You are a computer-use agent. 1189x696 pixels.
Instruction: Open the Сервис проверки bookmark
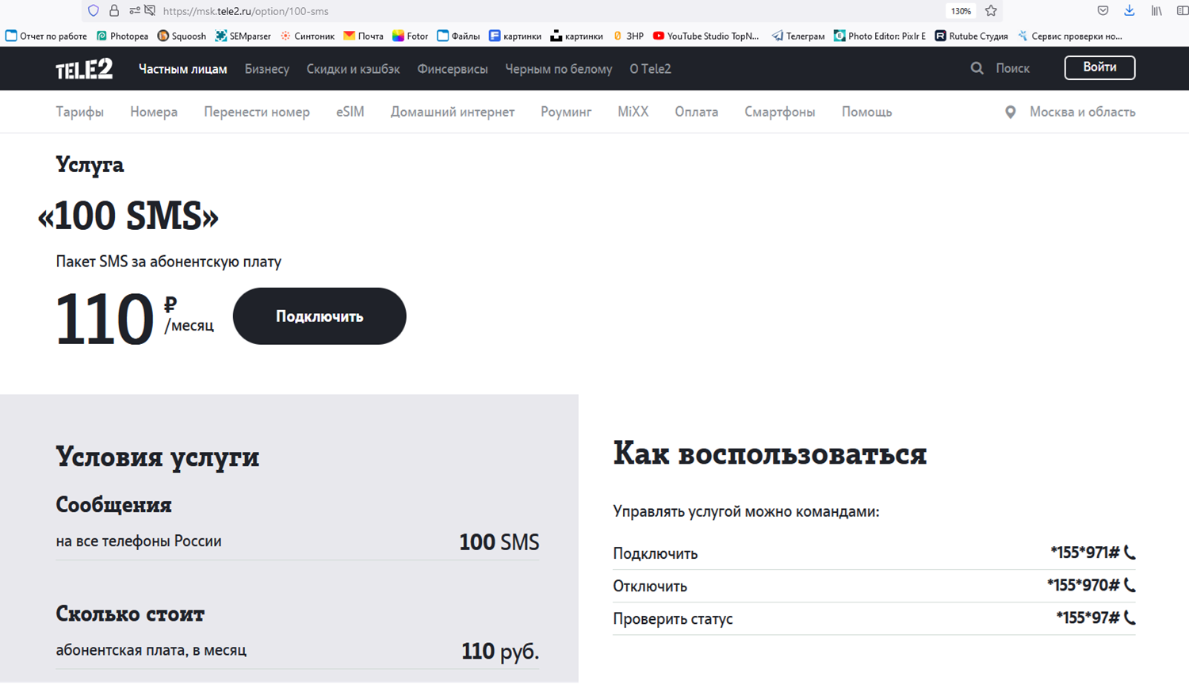[1070, 36]
